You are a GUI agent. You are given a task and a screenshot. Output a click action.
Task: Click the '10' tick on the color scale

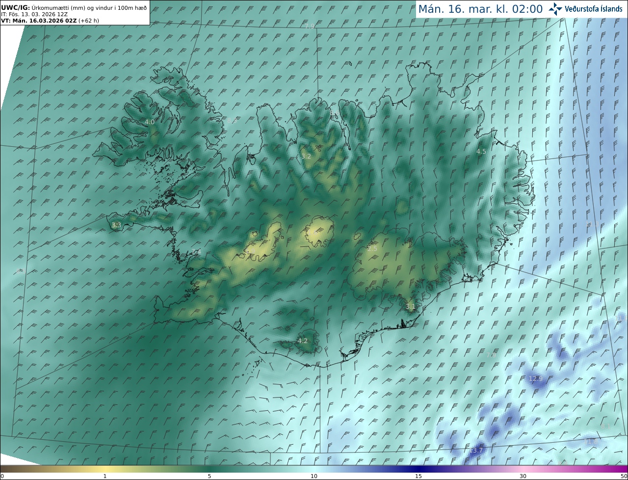[314, 476]
